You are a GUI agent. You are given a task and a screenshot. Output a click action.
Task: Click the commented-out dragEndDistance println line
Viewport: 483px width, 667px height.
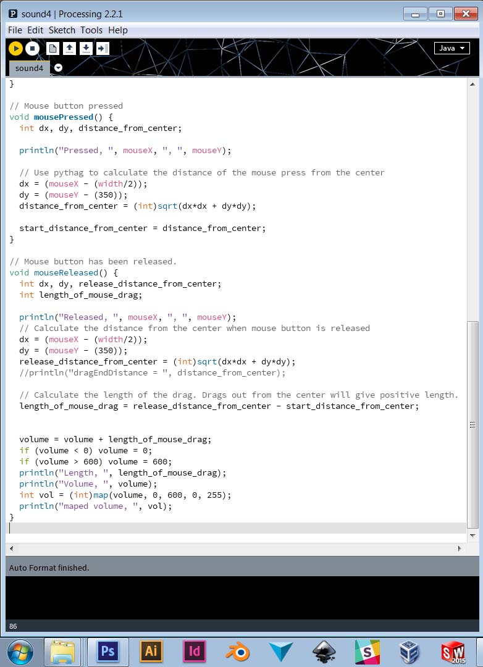point(153,372)
